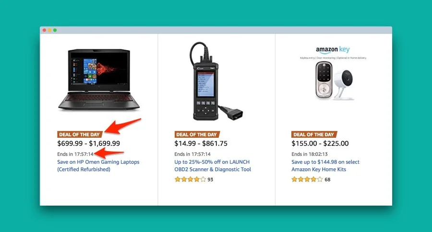Open the 68 reviews count

pyautogui.click(x=327, y=179)
